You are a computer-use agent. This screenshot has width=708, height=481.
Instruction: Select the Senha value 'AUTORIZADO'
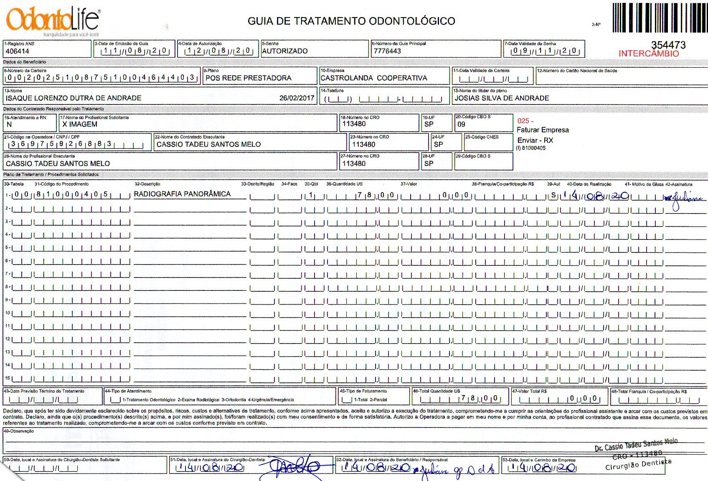[x=285, y=51]
